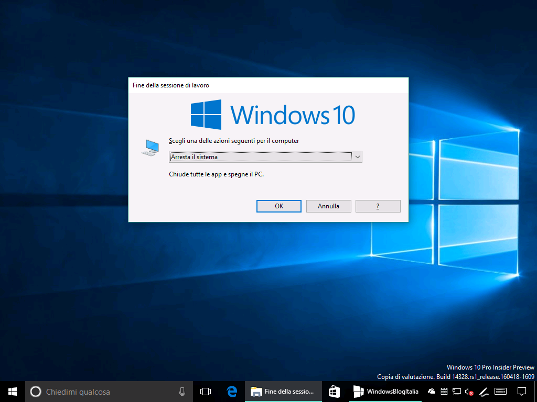Image resolution: width=537 pixels, height=402 pixels.
Task: Switch to the 'Fine della sessio...' taskbar item
Action: pyautogui.click(x=283, y=392)
